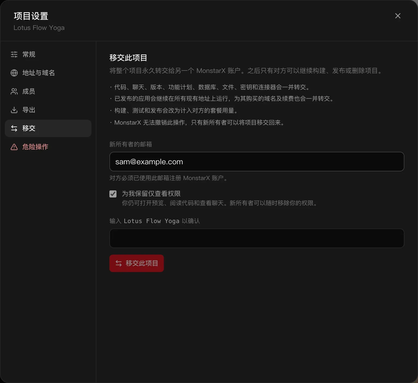
Task: Click the 新所有者的邮箱 field label
Action: tap(131, 144)
